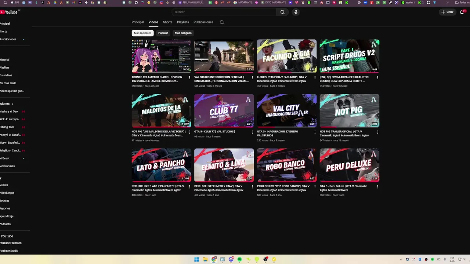Open the channel search magnifier icon

222,22
